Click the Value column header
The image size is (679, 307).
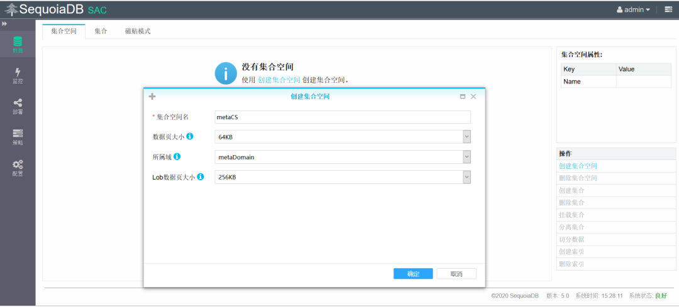click(644, 69)
